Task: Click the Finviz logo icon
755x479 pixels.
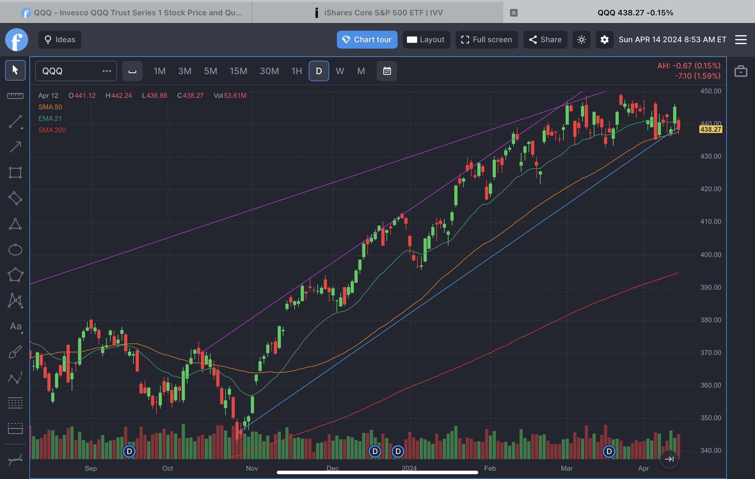Action: (x=17, y=40)
